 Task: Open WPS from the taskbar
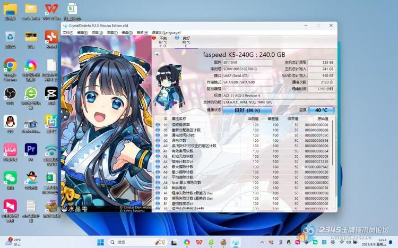[199, 242]
